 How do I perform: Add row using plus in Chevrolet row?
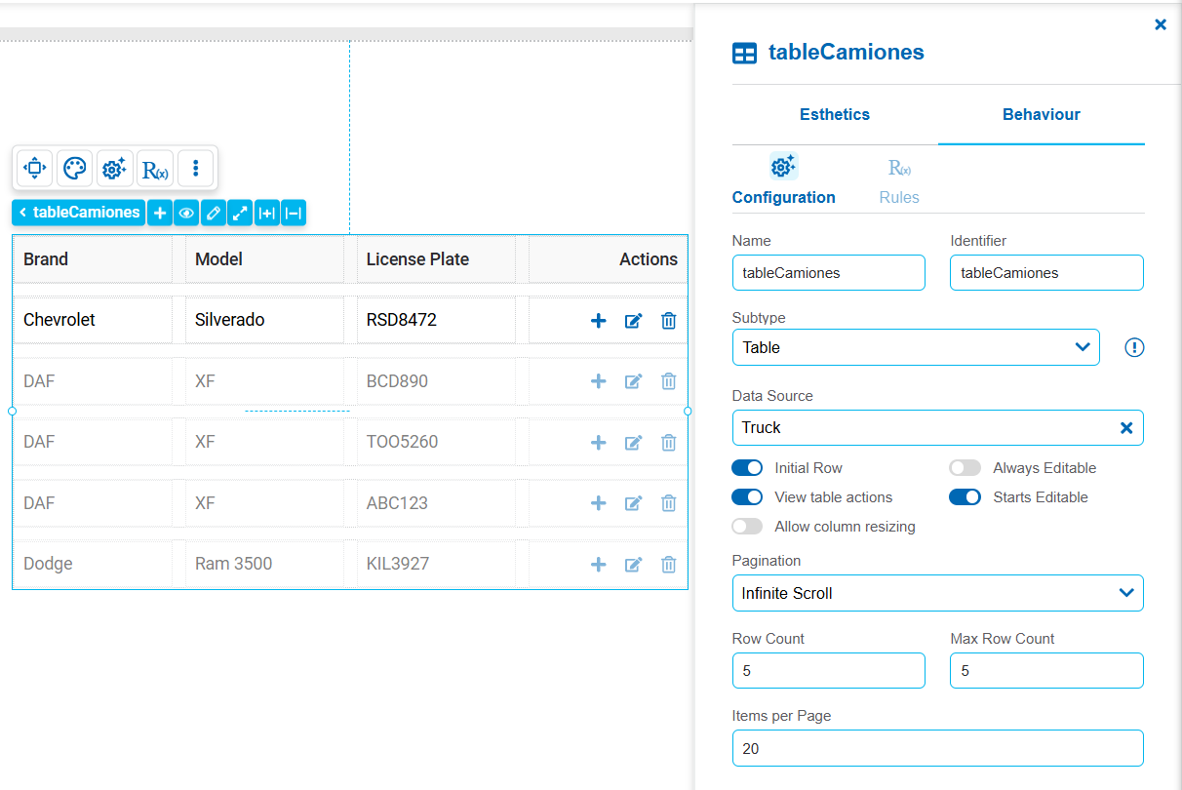[x=599, y=321]
